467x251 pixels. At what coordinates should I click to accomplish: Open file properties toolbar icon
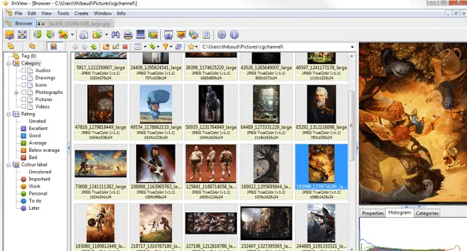(x=83, y=35)
